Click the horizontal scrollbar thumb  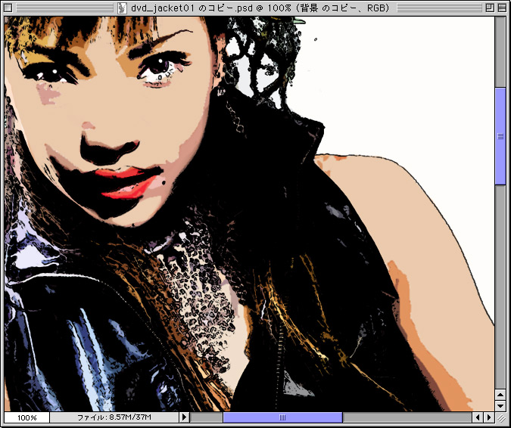click(x=282, y=417)
